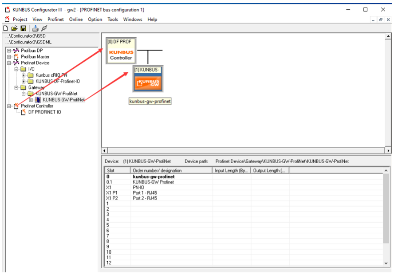The image size is (394, 275).
Task: Click the Save floppy disk icon
Action: click(24, 28)
